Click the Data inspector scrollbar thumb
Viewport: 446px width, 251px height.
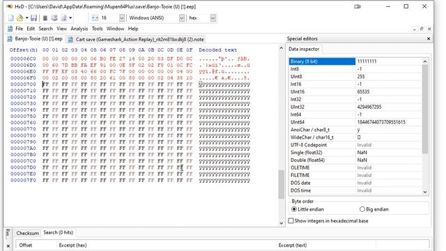coord(424,109)
